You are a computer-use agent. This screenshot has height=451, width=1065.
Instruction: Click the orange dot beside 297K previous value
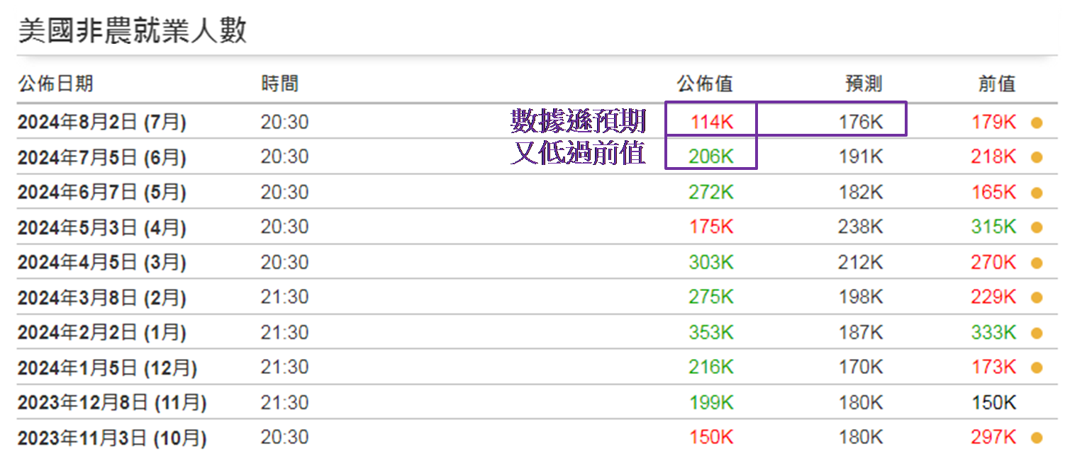tap(1036, 438)
